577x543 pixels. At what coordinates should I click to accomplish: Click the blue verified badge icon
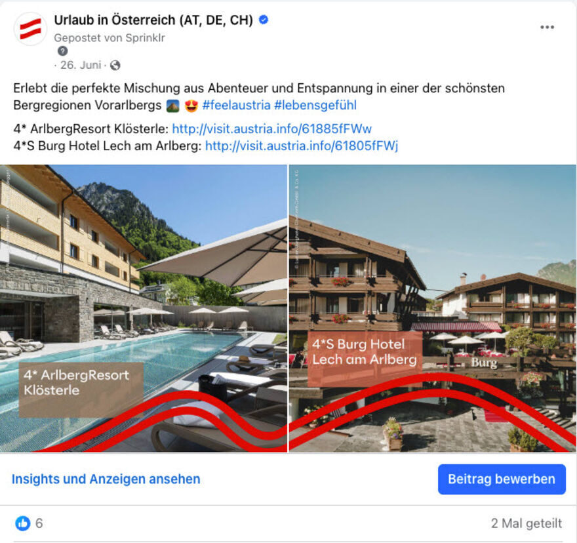click(264, 20)
